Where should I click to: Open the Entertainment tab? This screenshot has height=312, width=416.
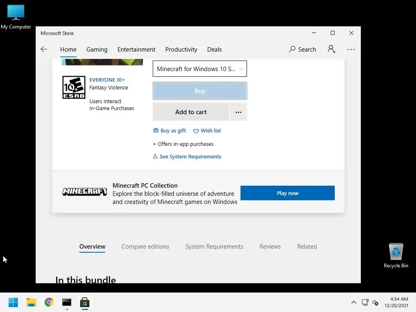[x=136, y=50]
